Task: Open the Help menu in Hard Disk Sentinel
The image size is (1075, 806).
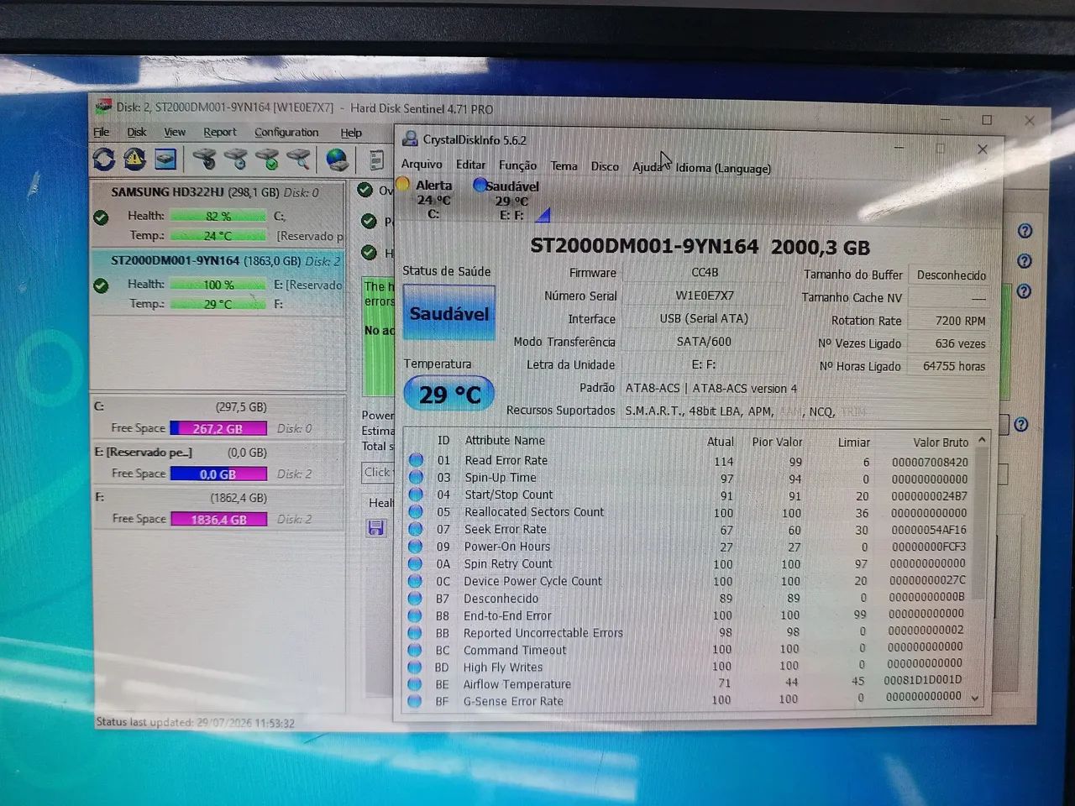Action: coord(351,133)
